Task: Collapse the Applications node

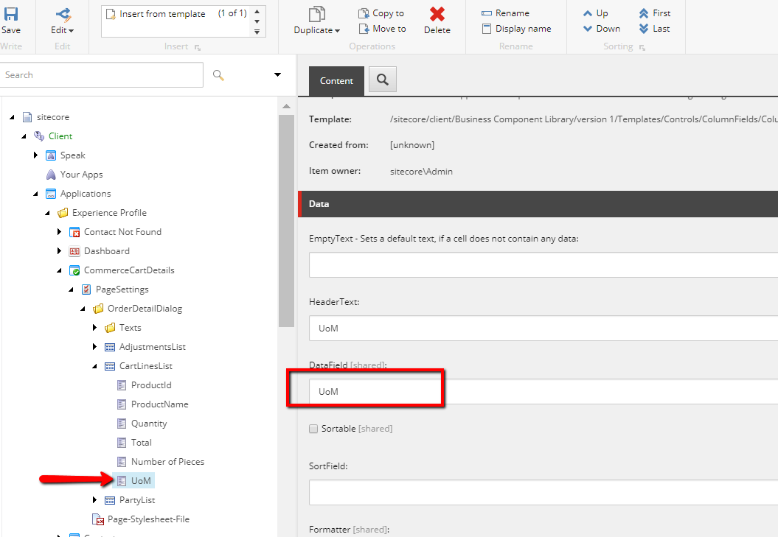Action: (x=35, y=194)
